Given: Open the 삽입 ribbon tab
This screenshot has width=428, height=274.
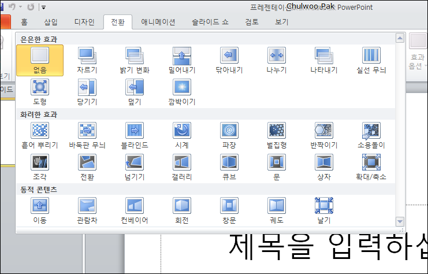Looking at the screenshot, I should (x=51, y=23).
